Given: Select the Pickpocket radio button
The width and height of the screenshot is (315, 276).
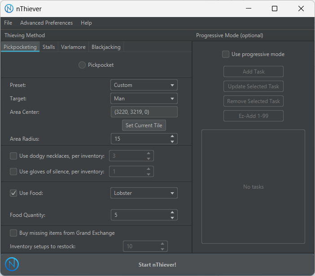Looking at the screenshot, I should click(x=82, y=65).
